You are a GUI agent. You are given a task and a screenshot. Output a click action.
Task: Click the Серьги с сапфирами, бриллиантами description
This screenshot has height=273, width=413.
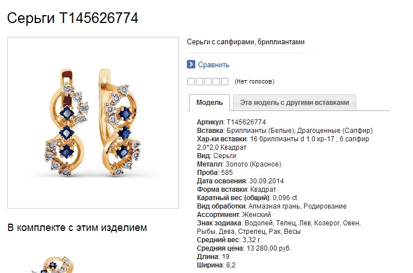246,42
